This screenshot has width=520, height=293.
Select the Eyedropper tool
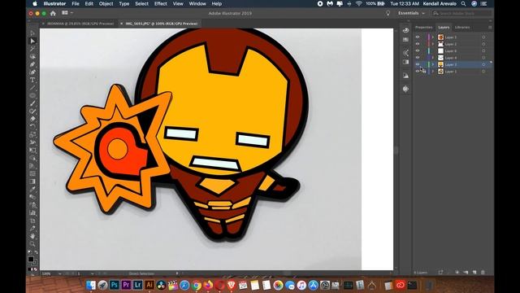click(32, 189)
